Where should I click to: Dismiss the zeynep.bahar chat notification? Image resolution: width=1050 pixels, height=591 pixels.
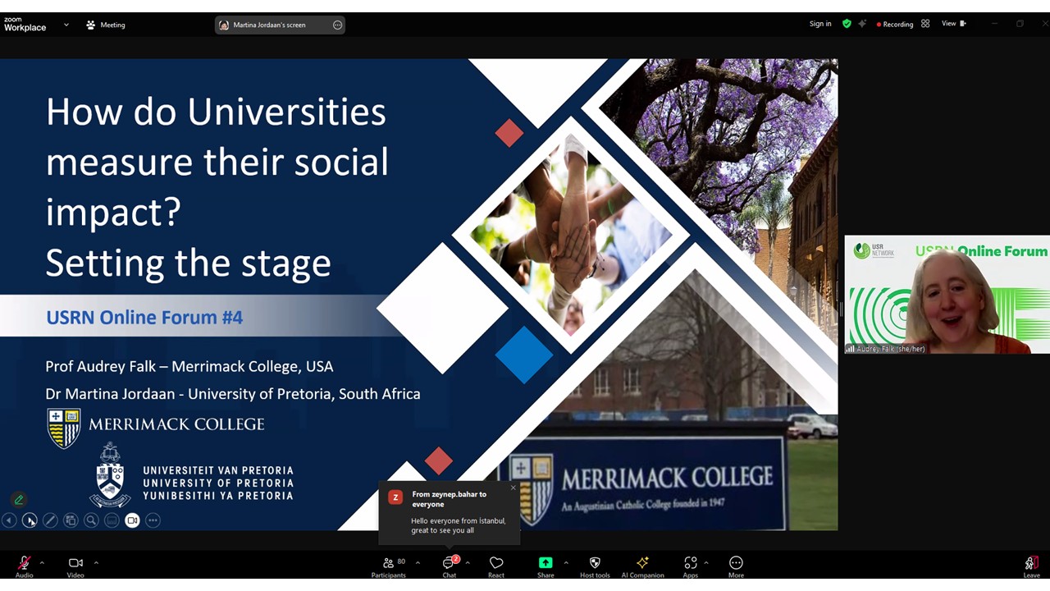[514, 488]
